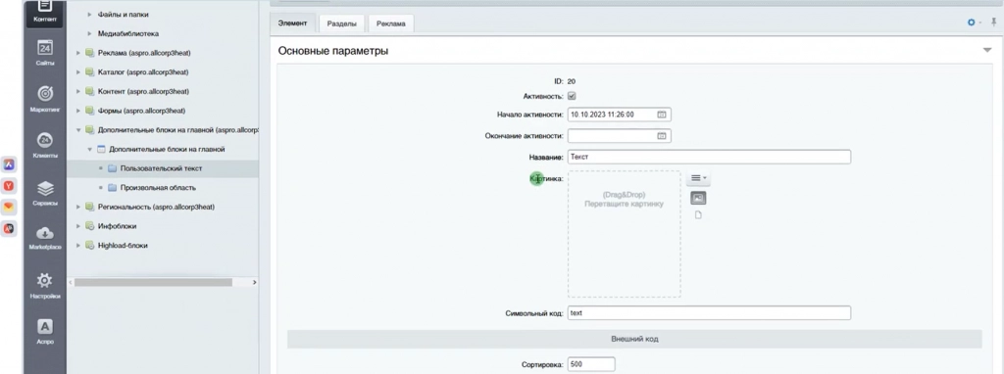Click the Внешний код section header
The image size is (1004, 374).
(634, 339)
